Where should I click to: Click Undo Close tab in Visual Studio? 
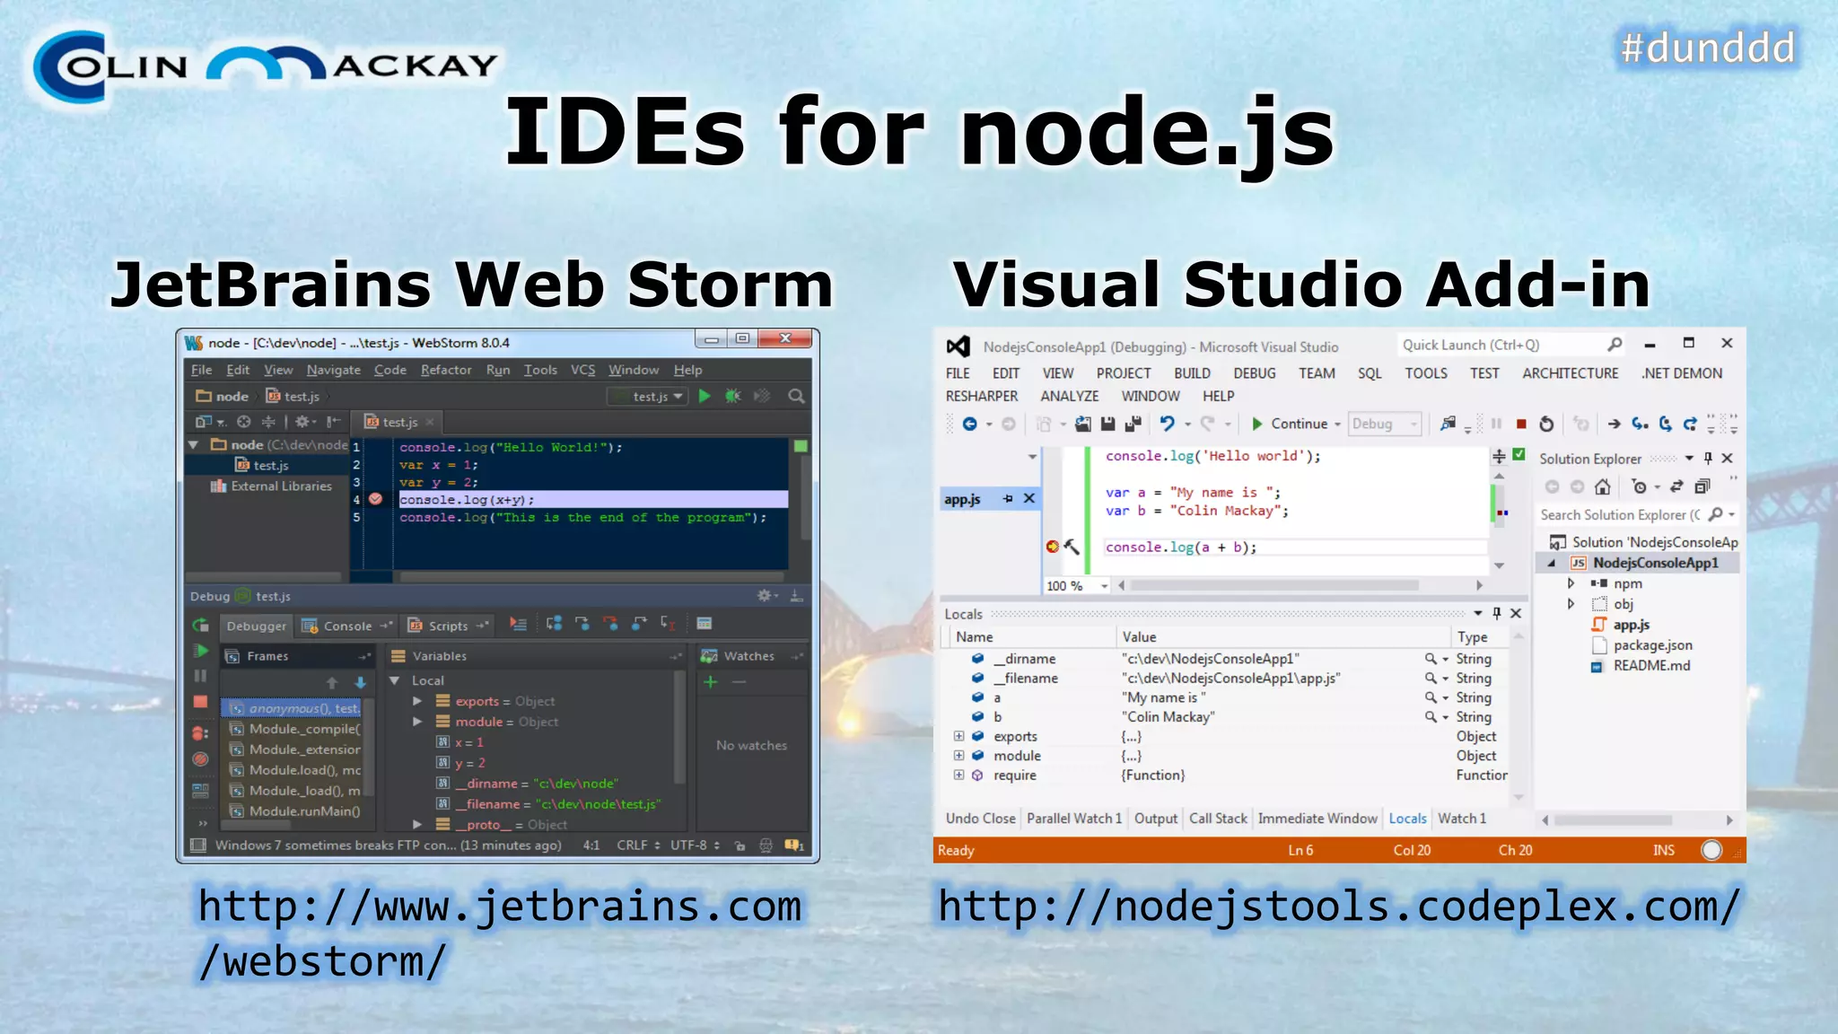[980, 819]
